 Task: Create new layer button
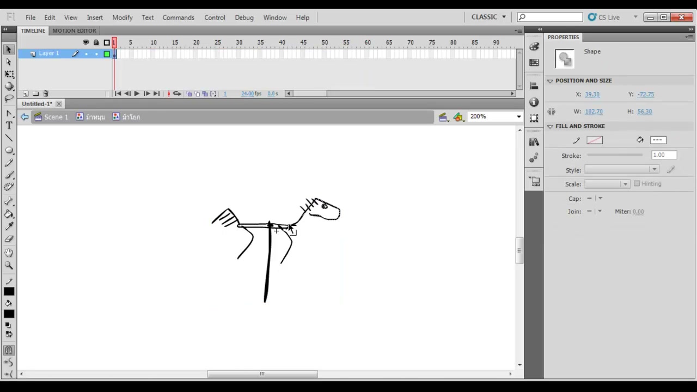click(25, 94)
